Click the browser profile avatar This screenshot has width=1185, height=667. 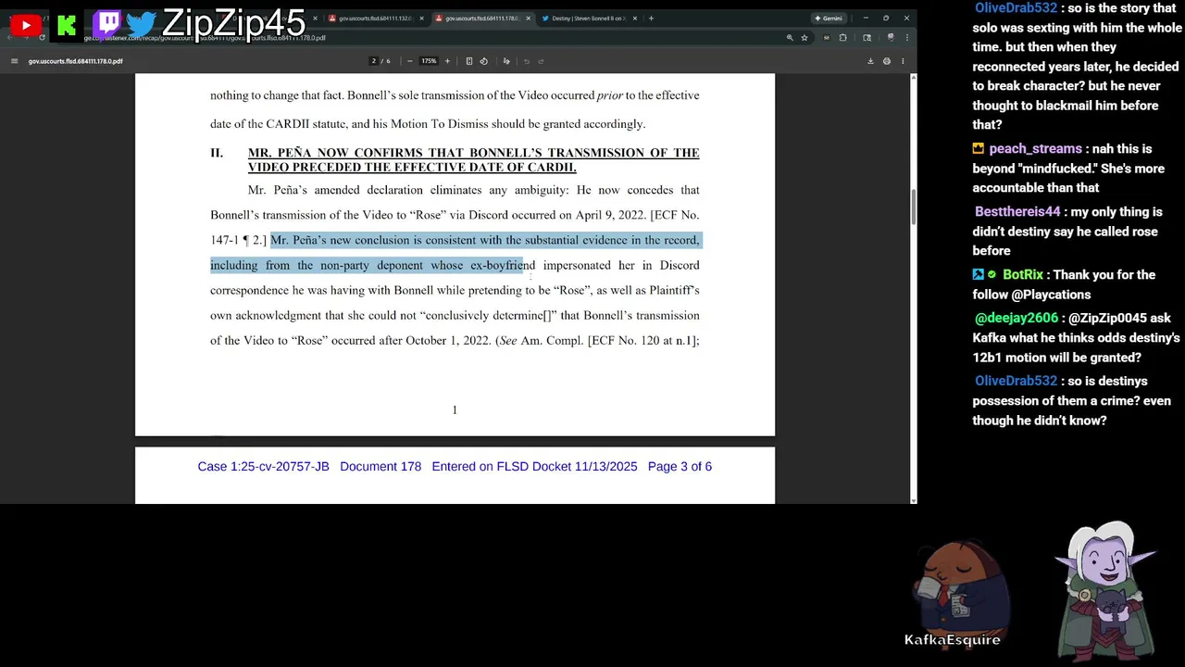click(891, 38)
